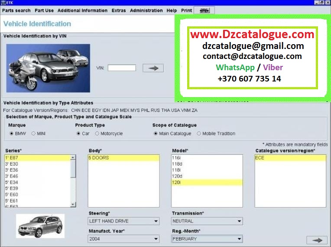Click the car icon toolbar button
The image size is (331, 247).
tap(204, 10)
